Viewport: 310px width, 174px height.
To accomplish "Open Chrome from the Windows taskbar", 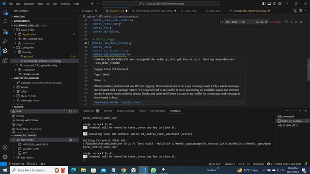I will (x=124, y=170).
